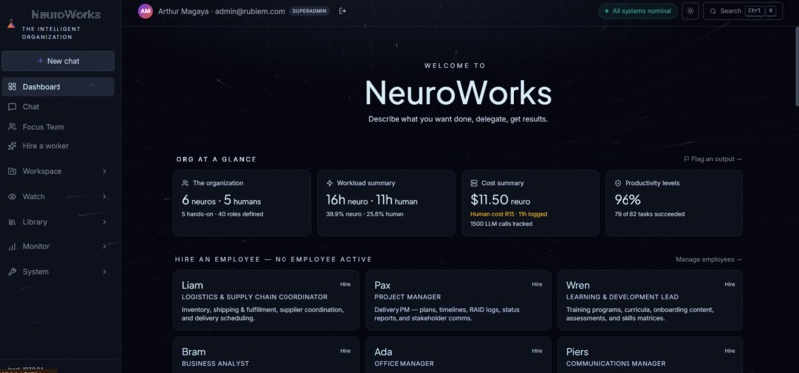Click the THE INTELLIGENT ORGANIZATION tagline
The image size is (799, 373).
(51, 33)
